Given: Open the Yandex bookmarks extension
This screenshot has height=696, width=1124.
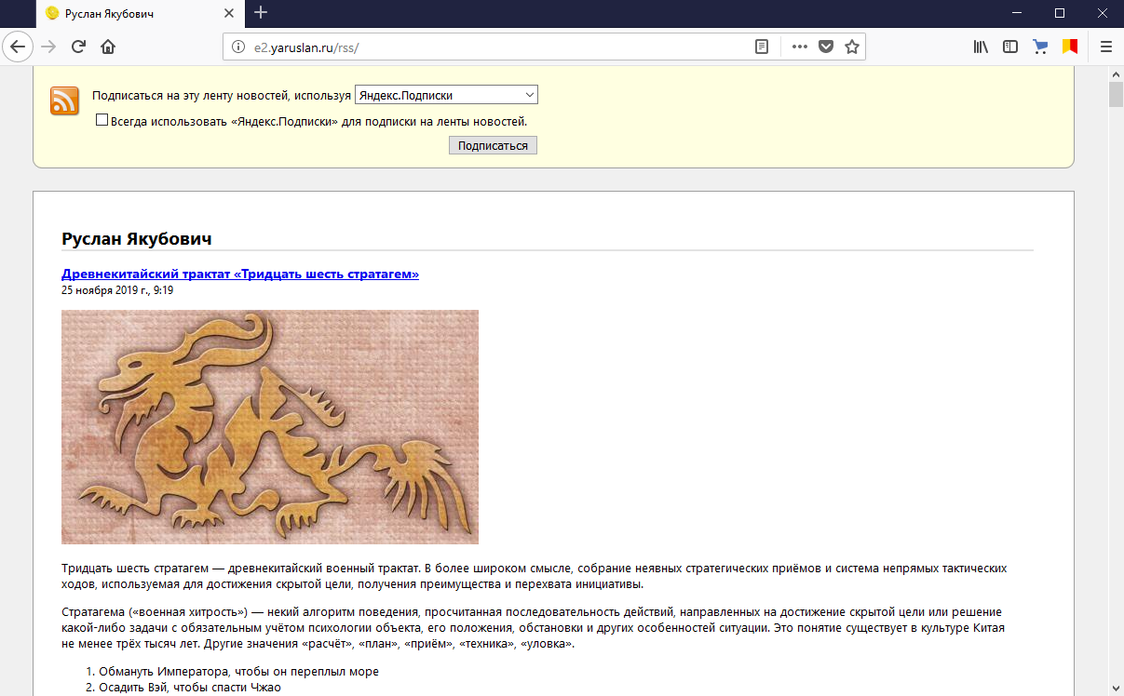Looking at the screenshot, I should [x=1070, y=47].
